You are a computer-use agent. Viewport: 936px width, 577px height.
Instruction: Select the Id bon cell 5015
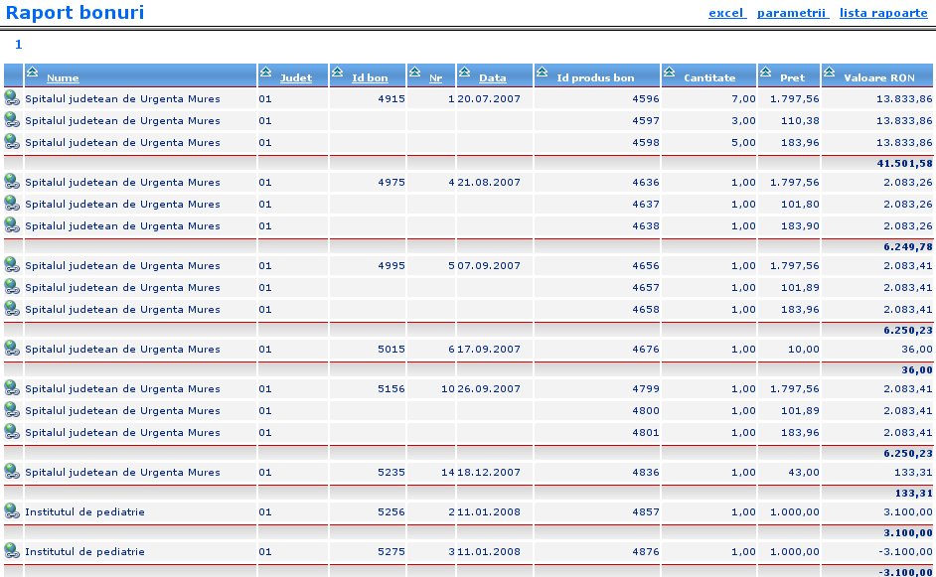pos(391,350)
